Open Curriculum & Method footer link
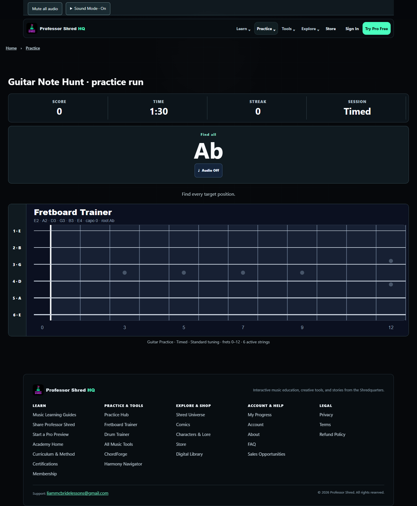Image resolution: width=417 pixels, height=506 pixels. click(x=54, y=454)
